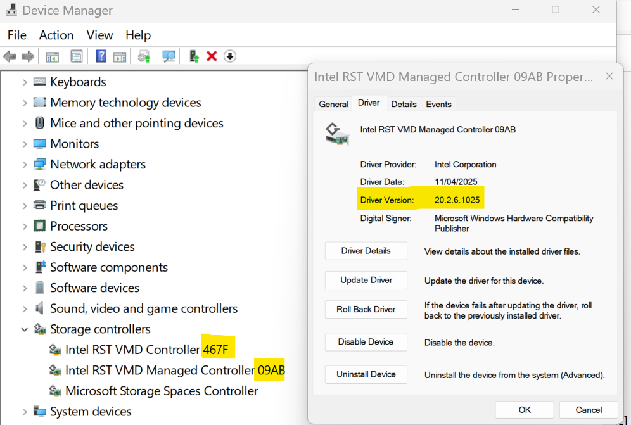The image size is (631, 425).
Task: Click the Roll Back Driver button
Action: (x=366, y=310)
